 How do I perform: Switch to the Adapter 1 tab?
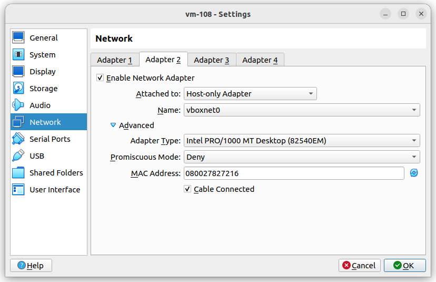point(114,60)
